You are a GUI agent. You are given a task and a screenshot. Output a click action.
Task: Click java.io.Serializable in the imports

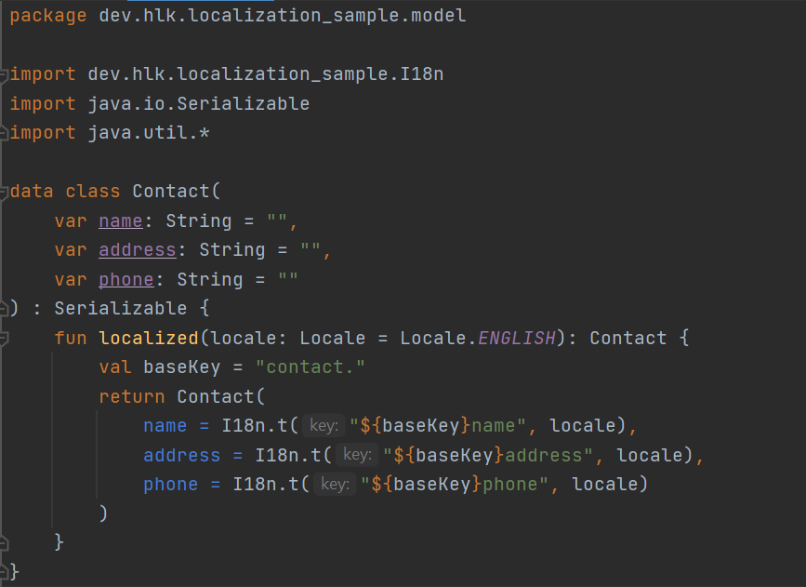pyautogui.click(x=199, y=103)
